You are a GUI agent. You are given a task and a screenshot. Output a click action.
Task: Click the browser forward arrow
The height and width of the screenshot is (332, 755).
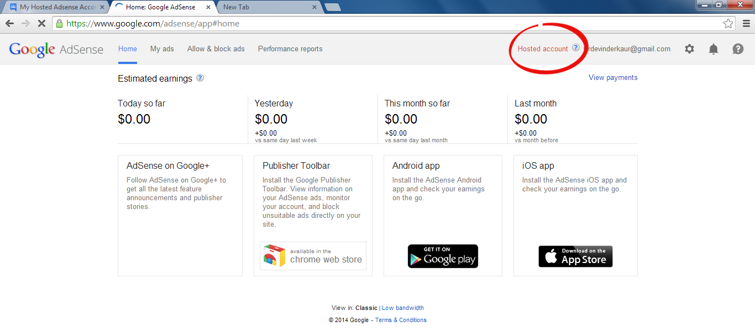click(25, 24)
